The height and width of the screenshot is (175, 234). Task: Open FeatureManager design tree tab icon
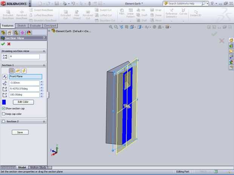point(3,32)
